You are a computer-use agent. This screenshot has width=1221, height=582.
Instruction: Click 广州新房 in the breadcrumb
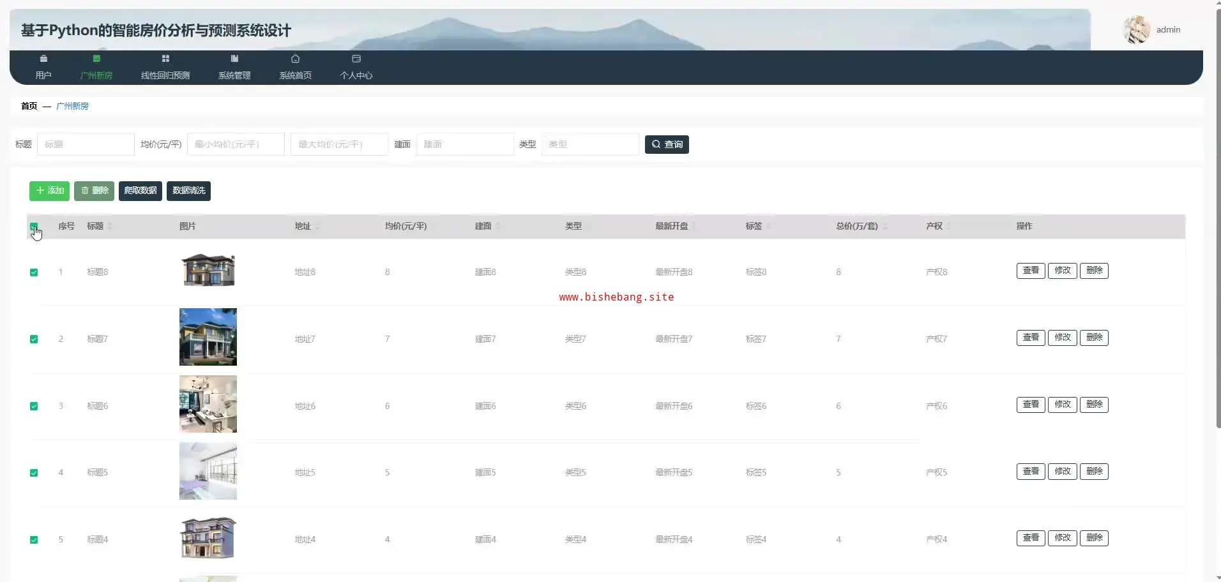point(72,106)
